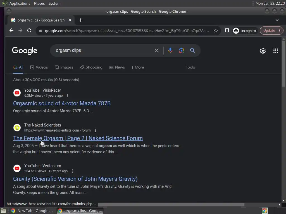Click The Naked Scientists site favicon
The image size is (286, 214).
click(x=17, y=128)
